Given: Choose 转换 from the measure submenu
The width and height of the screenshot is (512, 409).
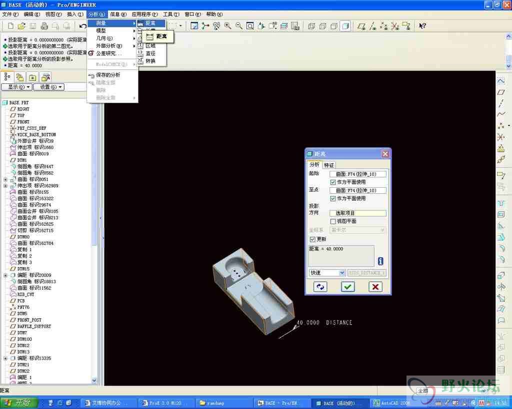Looking at the screenshot, I should (x=151, y=61).
